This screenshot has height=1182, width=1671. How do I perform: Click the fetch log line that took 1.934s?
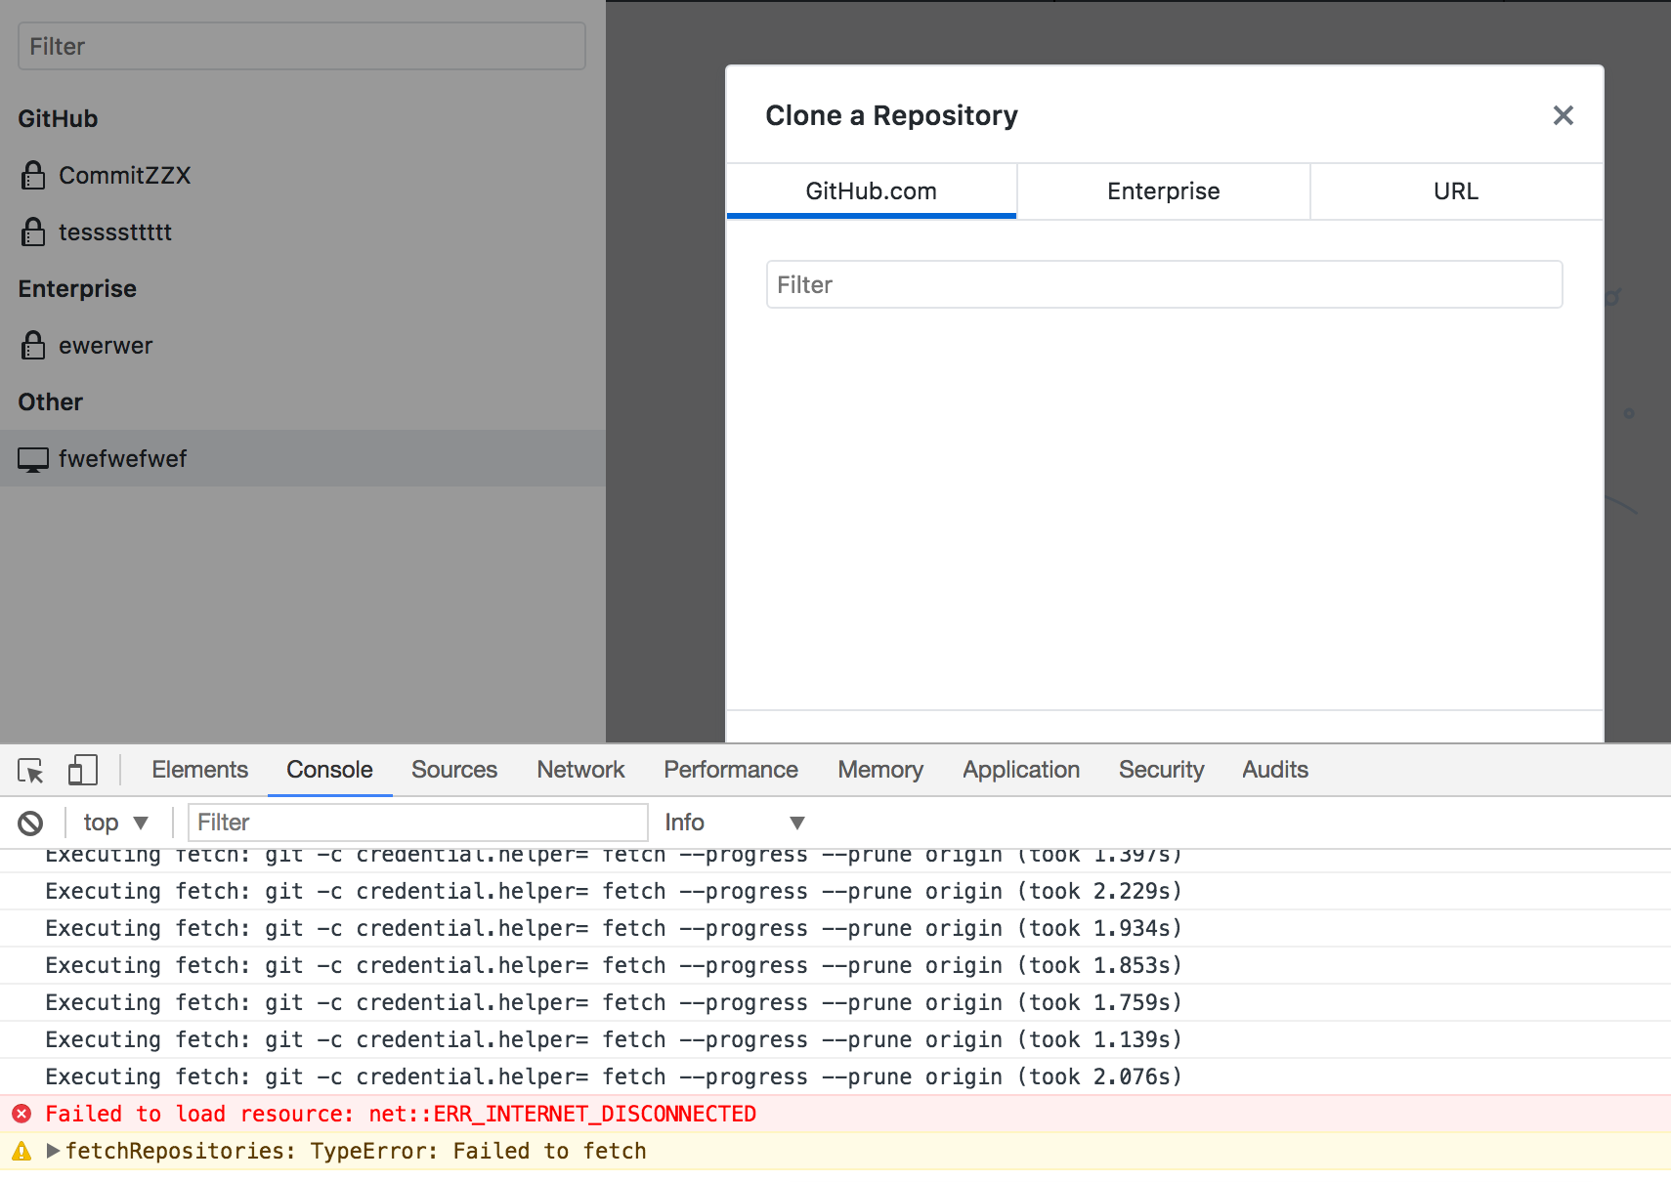point(835,928)
